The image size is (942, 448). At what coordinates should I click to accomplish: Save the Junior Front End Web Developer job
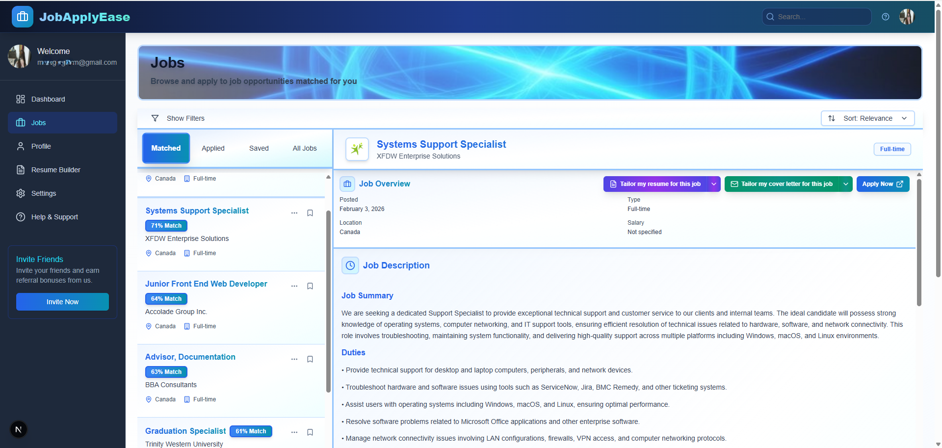[x=310, y=286]
